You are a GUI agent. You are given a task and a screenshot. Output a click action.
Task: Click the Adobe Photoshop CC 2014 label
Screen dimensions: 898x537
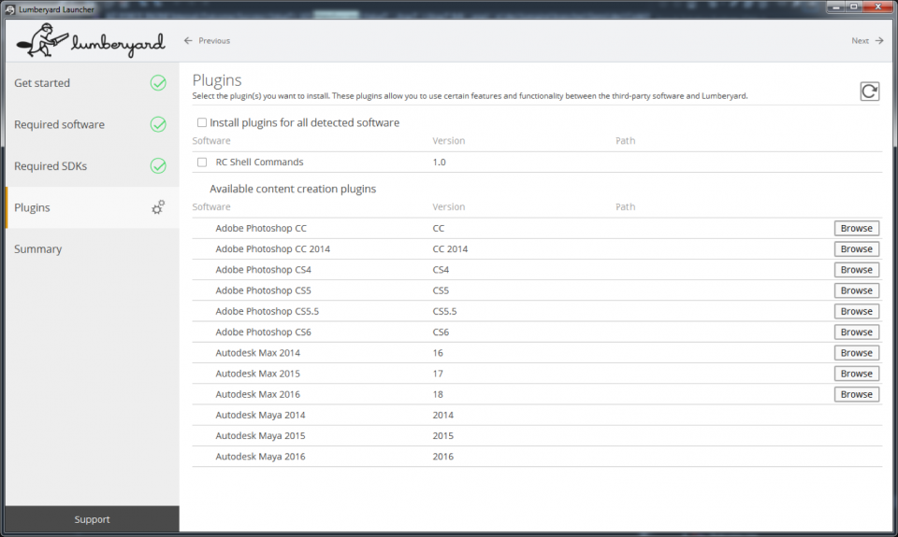[x=272, y=248]
